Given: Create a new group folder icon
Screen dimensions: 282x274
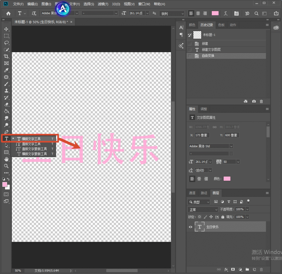Looking at the screenshot, I should [x=247, y=270].
